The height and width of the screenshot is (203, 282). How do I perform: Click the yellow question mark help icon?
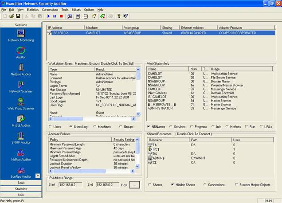point(119,16)
